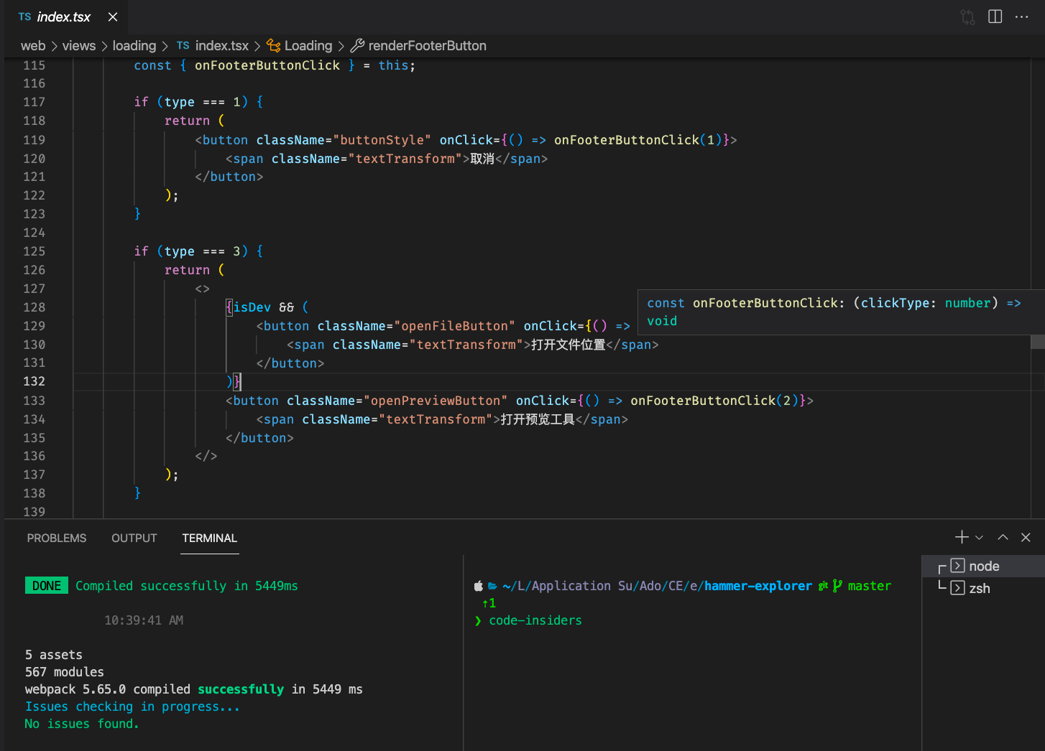The image size is (1045, 751).
Task: Hide the terminal panel using the X
Action: (1026, 536)
